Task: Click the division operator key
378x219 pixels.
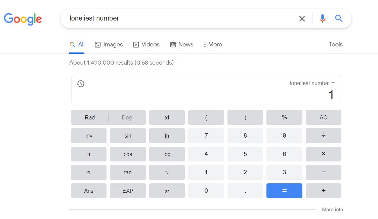Action: [x=324, y=136]
